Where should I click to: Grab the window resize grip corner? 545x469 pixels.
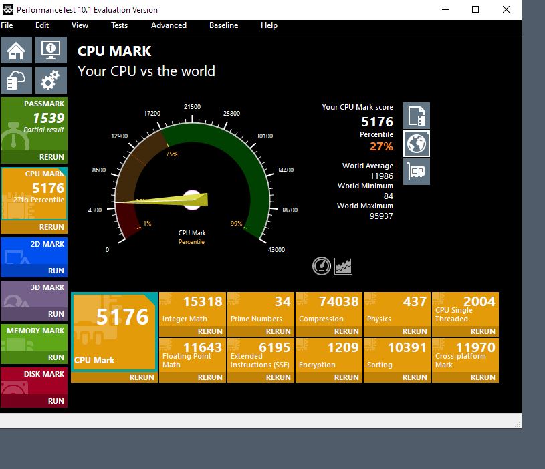click(518, 424)
